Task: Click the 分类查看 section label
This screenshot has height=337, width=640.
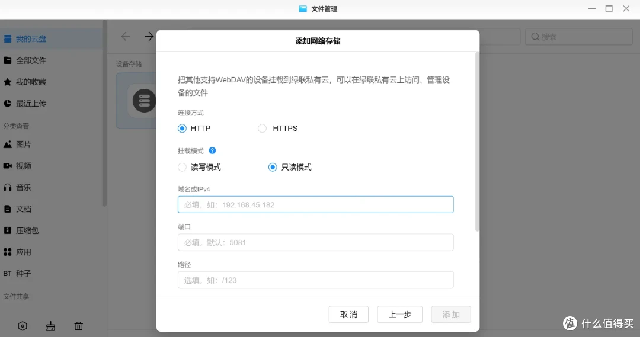Action: (x=16, y=126)
